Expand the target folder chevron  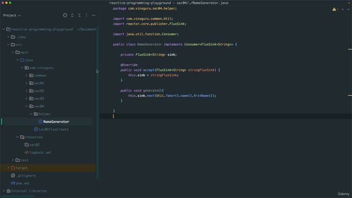(8, 168)
